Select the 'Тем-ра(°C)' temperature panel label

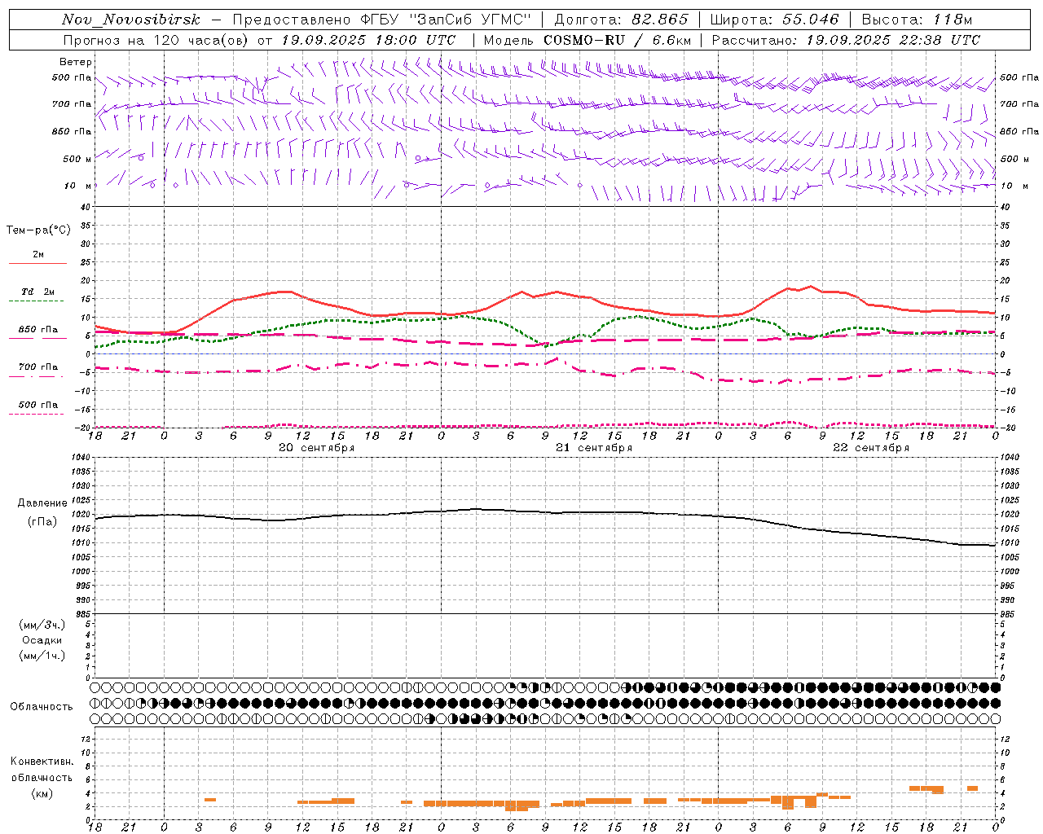38,230
